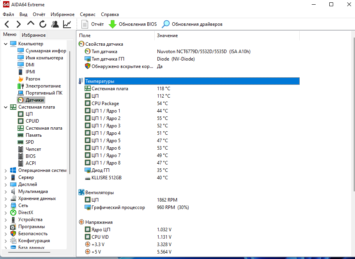
Task: Click the Отчёт report toolbar button
Action: (x=92, y=24)
